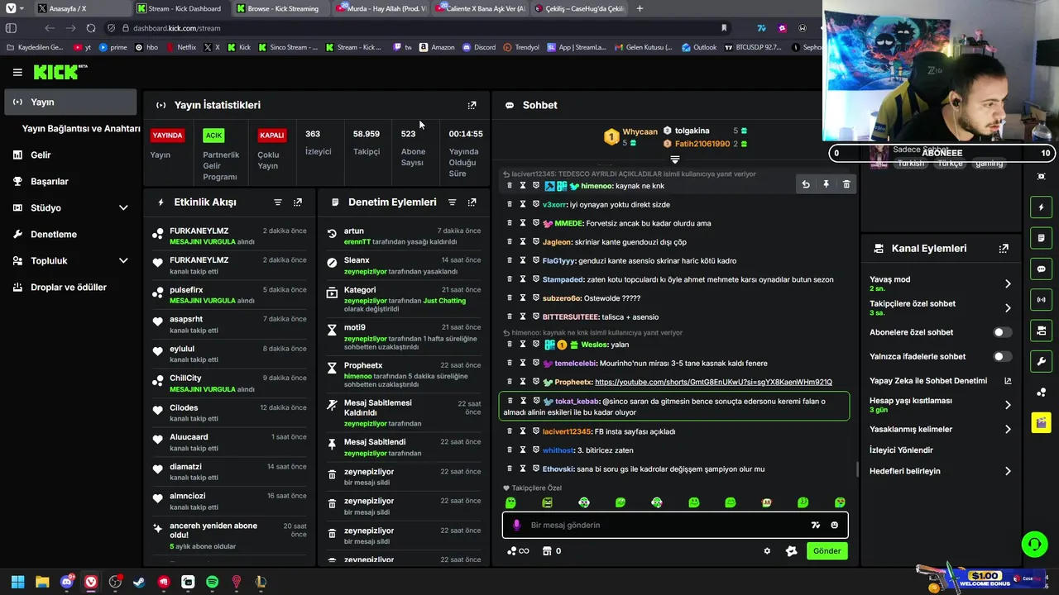
Task: Open the emoji picker in message box
Action: [834, 525]
